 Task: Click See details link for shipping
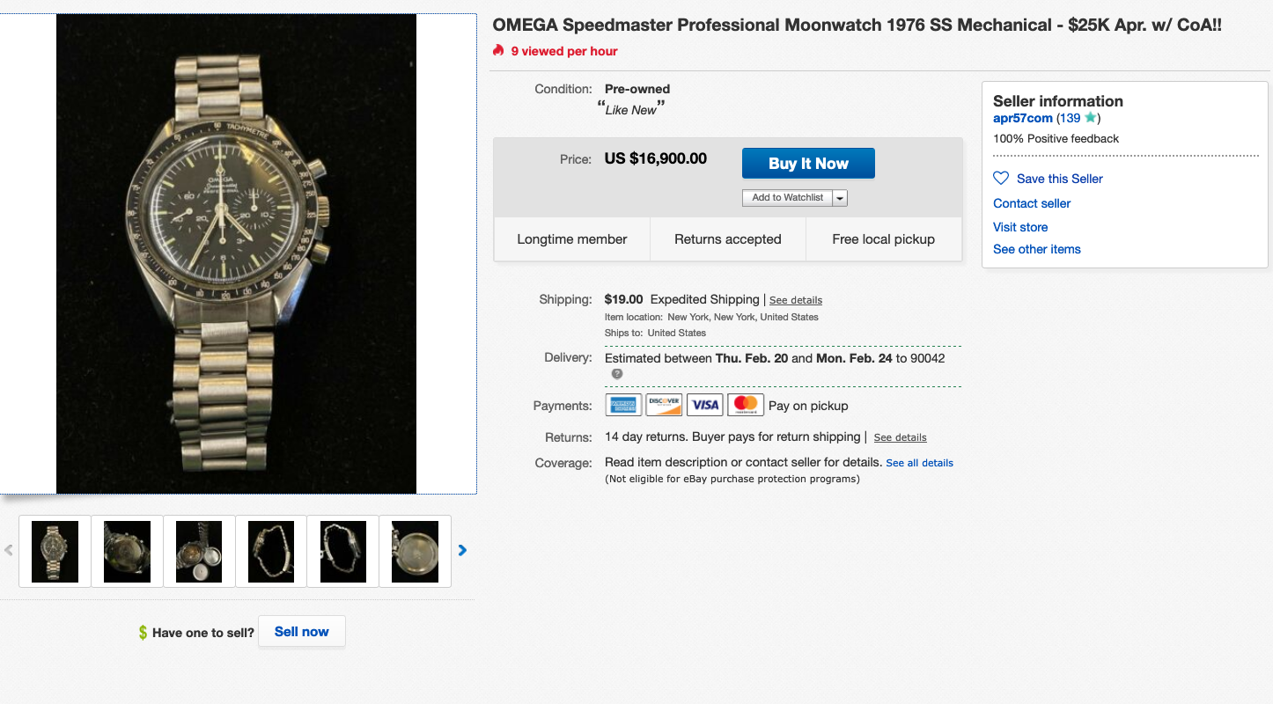click(796, 300)
